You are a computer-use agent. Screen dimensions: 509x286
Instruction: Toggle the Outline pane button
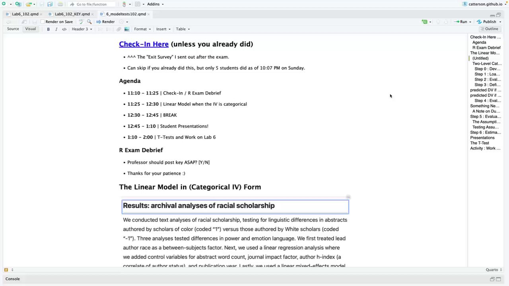pos(489,29)
